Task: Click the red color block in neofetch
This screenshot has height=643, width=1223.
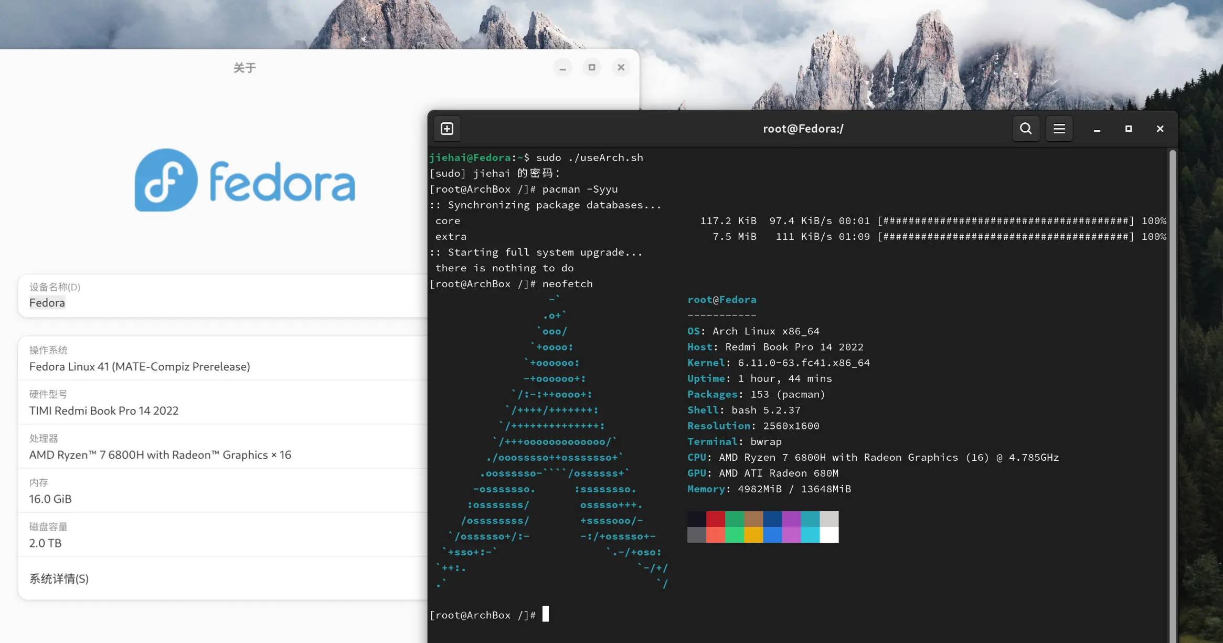Action: 715,519
